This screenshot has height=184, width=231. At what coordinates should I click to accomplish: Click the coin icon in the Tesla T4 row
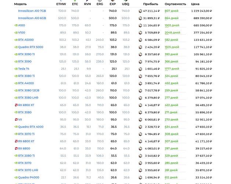pos(140,69)
